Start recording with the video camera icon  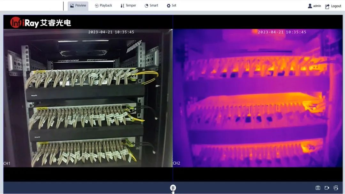327,188
